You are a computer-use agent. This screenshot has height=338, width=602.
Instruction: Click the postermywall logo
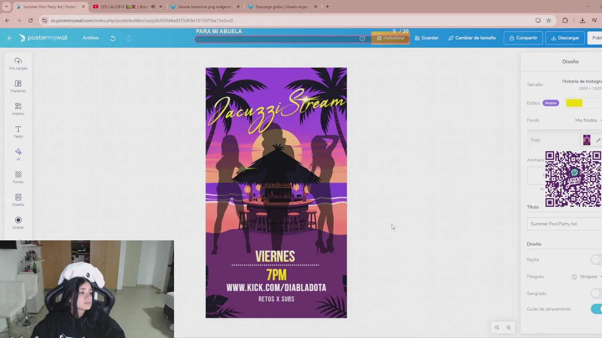(43, 38)
